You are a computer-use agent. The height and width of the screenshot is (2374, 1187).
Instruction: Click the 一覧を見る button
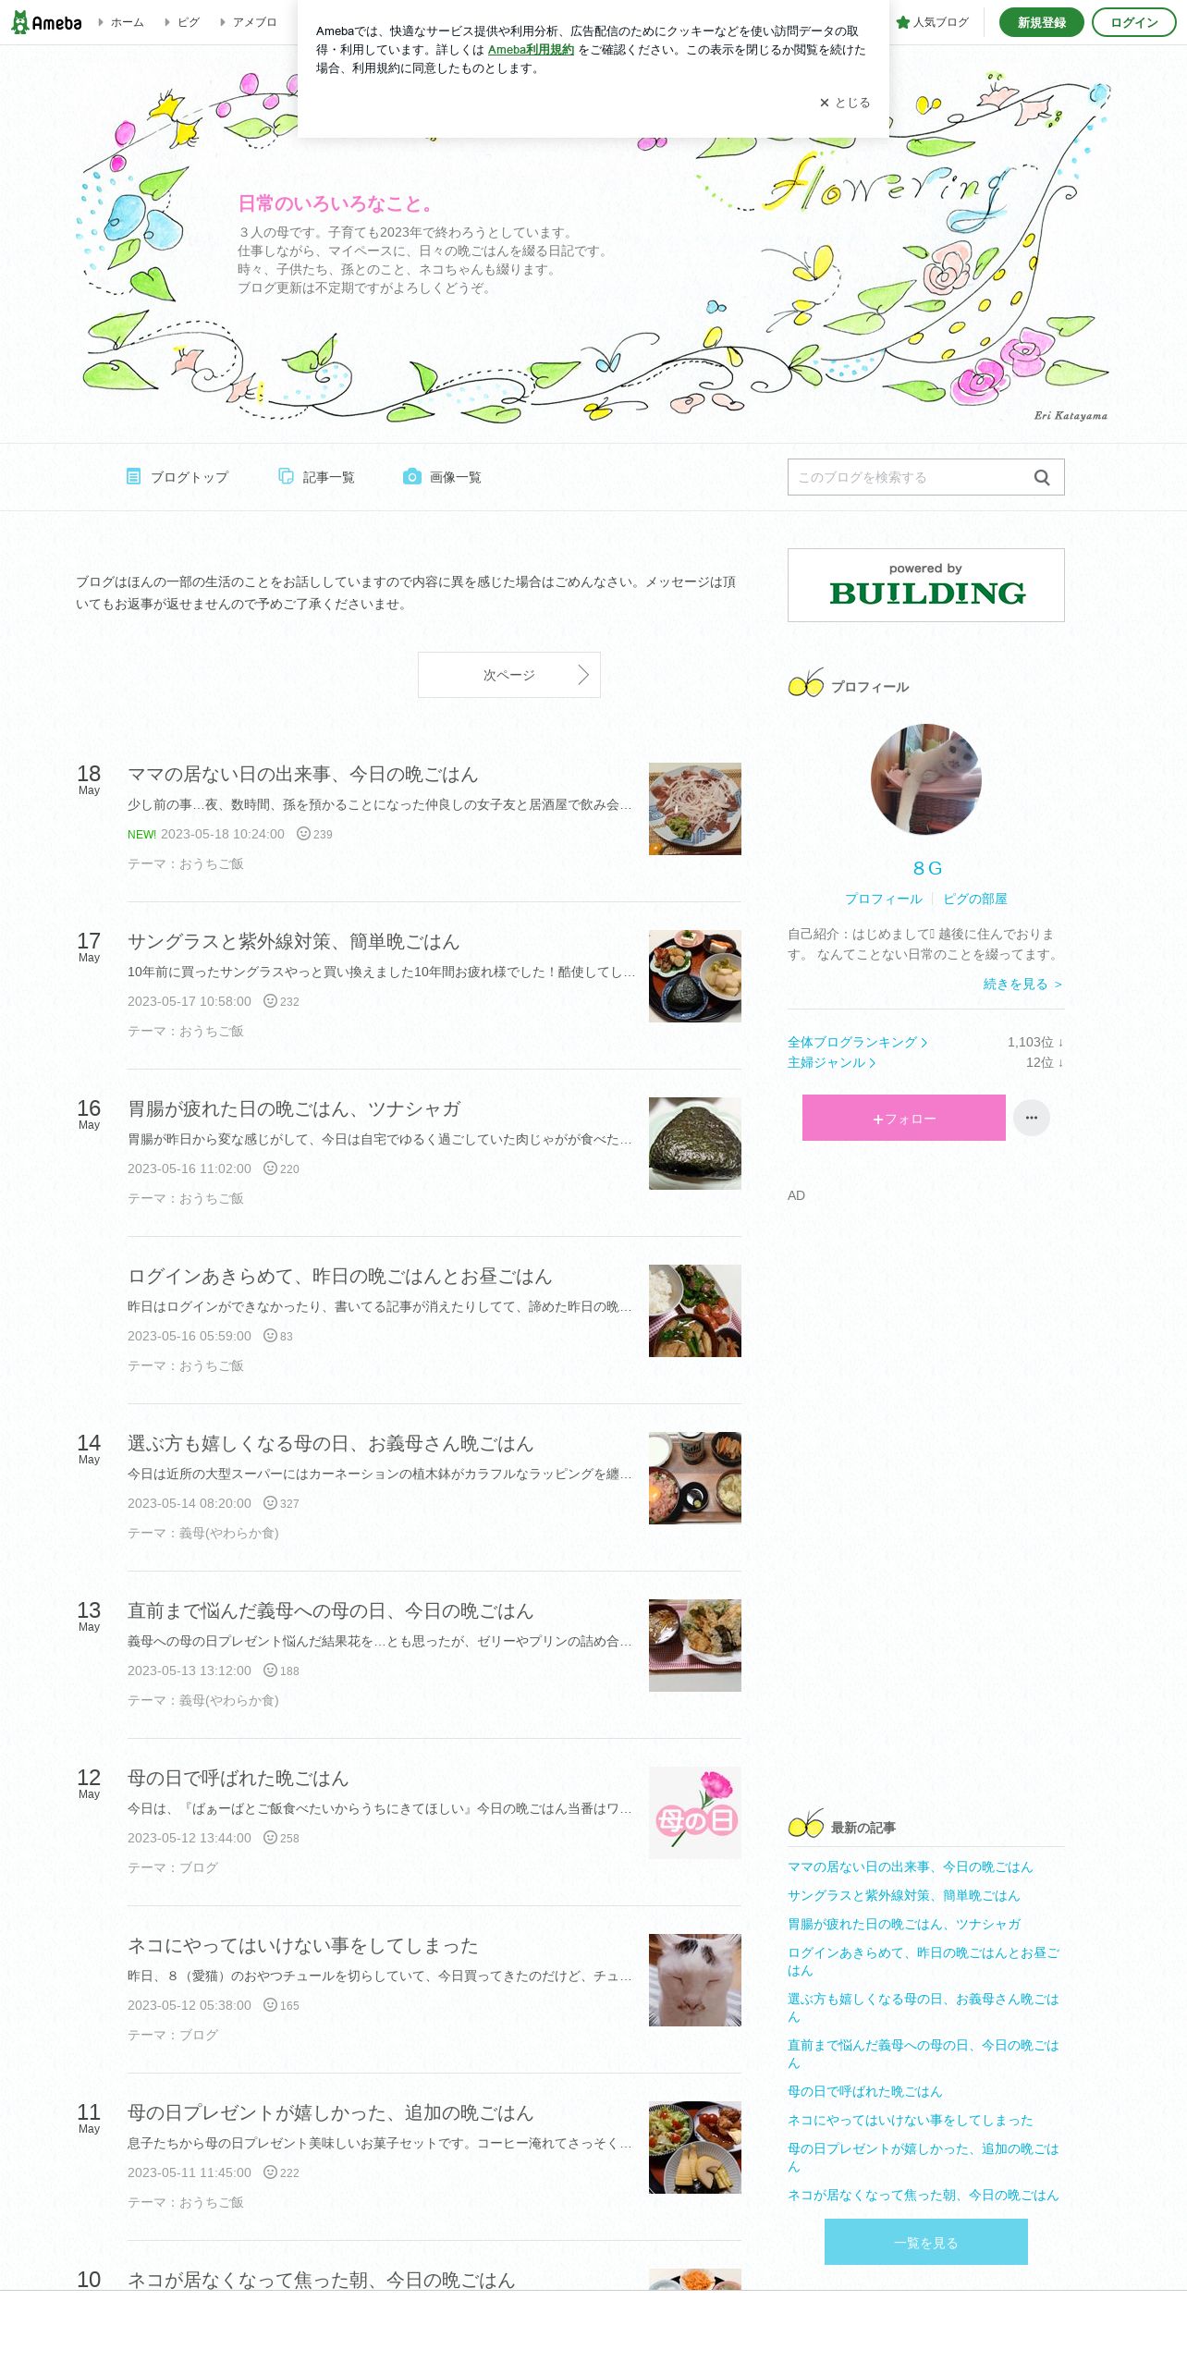[926, 2242]
